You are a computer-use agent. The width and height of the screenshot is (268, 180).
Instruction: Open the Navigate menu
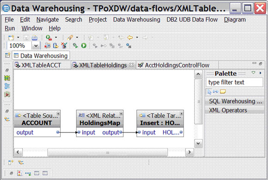(x=48, y=20)
